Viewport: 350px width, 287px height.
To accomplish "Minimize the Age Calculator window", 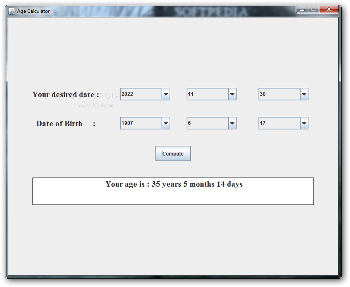I will (x=302, y=10).
